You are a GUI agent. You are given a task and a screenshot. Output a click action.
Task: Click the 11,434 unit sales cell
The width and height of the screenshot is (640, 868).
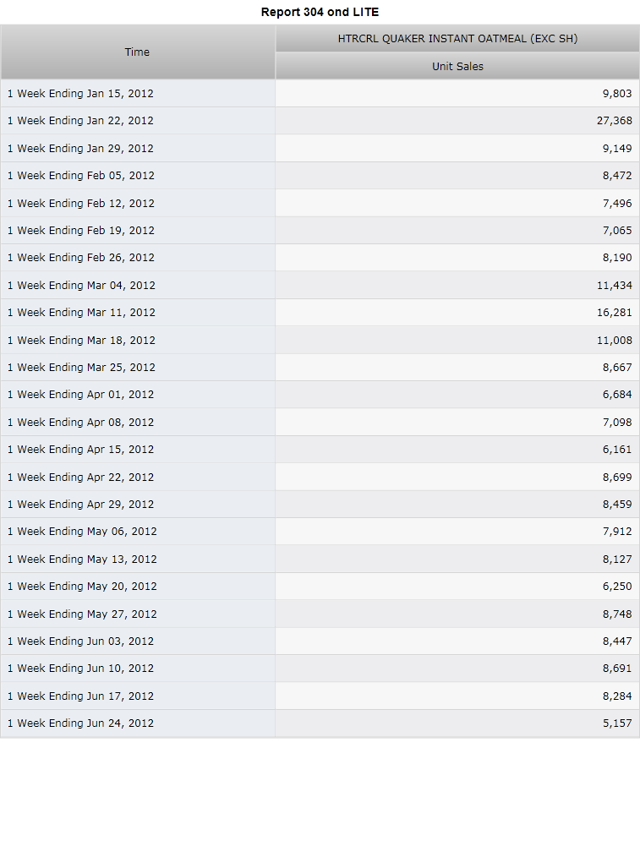point(457,285)
